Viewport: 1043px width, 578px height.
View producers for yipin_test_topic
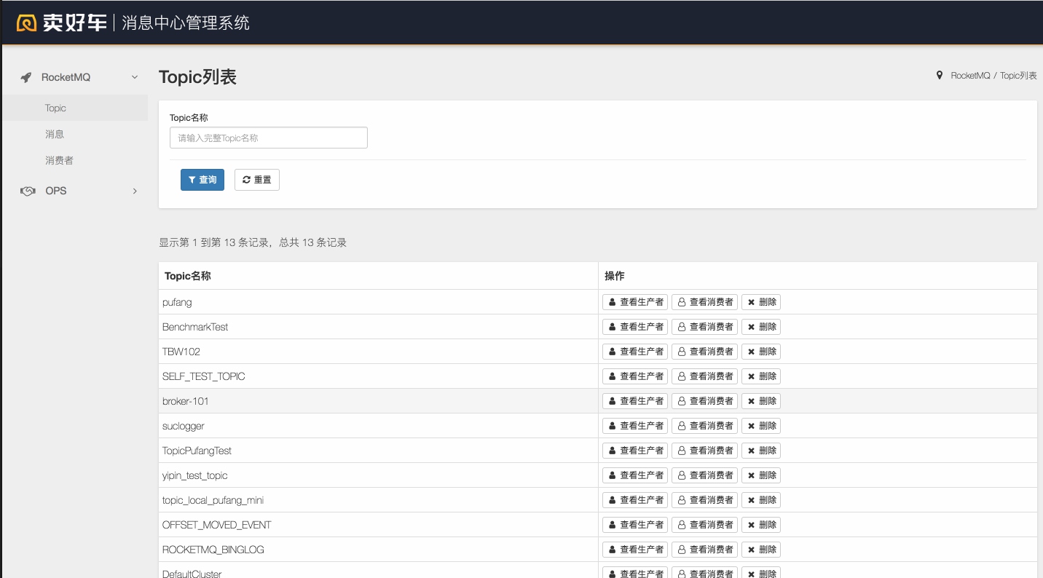tap(635, 475)
